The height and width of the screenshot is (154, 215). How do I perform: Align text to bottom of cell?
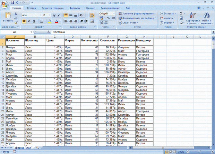[76, 15]
